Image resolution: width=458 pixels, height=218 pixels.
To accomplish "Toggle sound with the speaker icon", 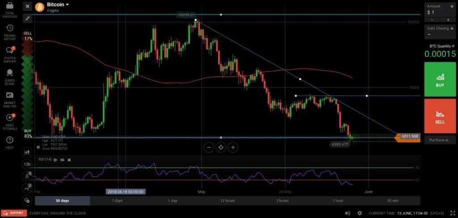I will 348,214.
